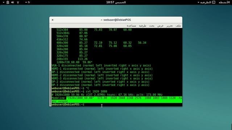The width and height of the screenshot is (232, 130).
Task: Click the ^C prompt line
Action: (70, 88)
